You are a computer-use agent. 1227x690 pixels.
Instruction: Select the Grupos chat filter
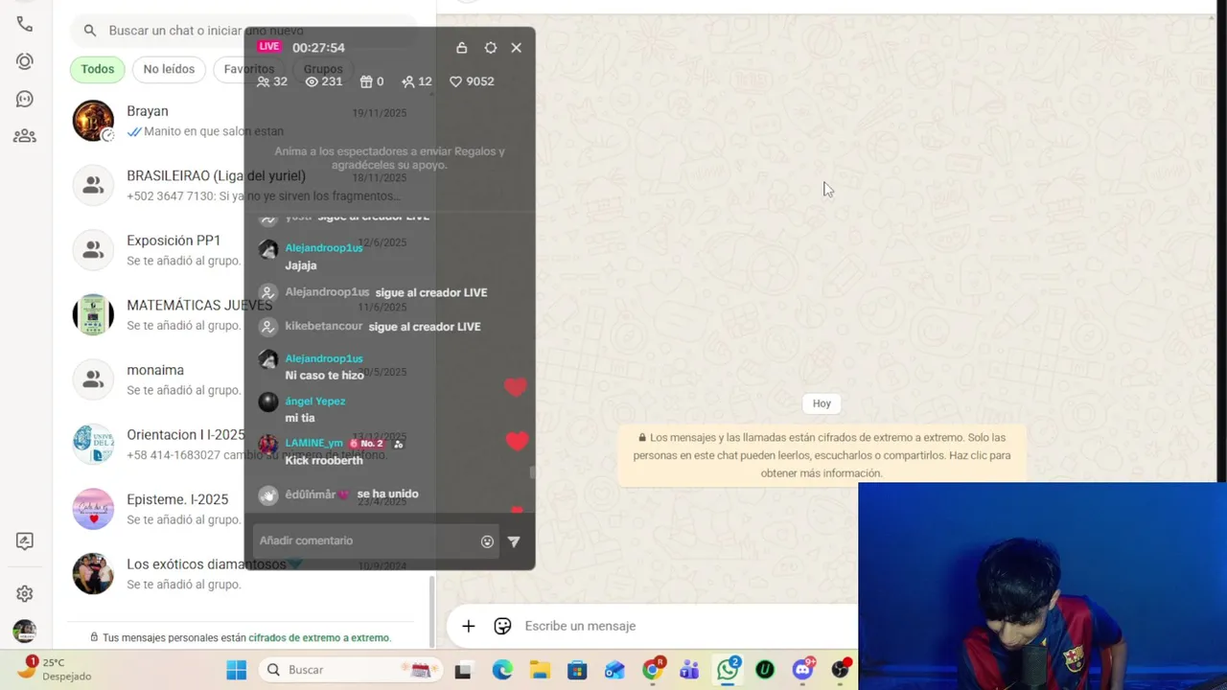[x=323, y=69]
